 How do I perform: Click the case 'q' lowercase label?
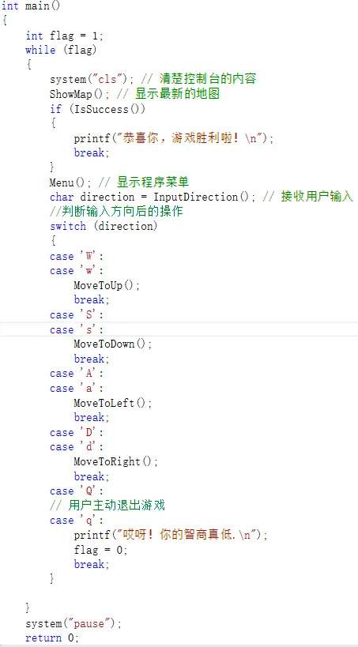(x=77, y=521)
